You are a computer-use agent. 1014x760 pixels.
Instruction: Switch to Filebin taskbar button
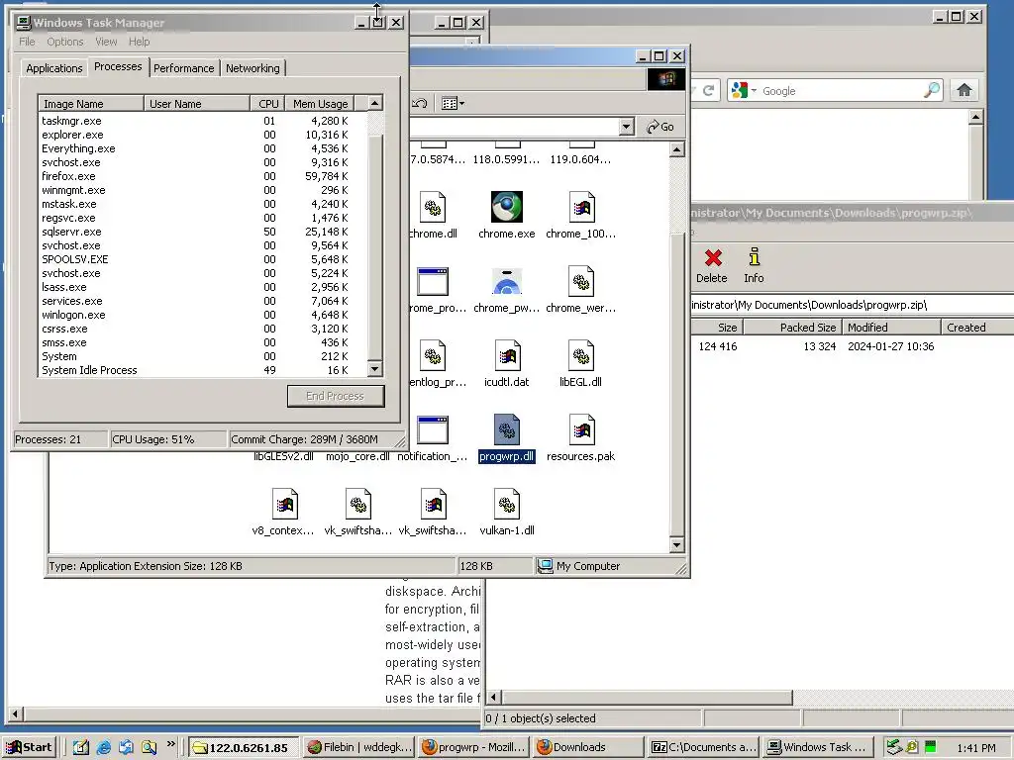(358, 747)
